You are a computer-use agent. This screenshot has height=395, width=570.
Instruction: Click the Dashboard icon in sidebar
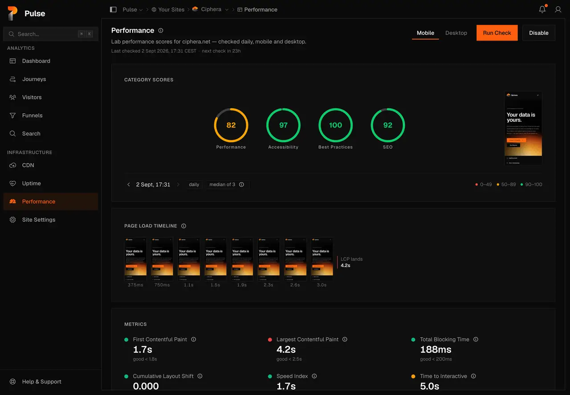coord(13,61)
